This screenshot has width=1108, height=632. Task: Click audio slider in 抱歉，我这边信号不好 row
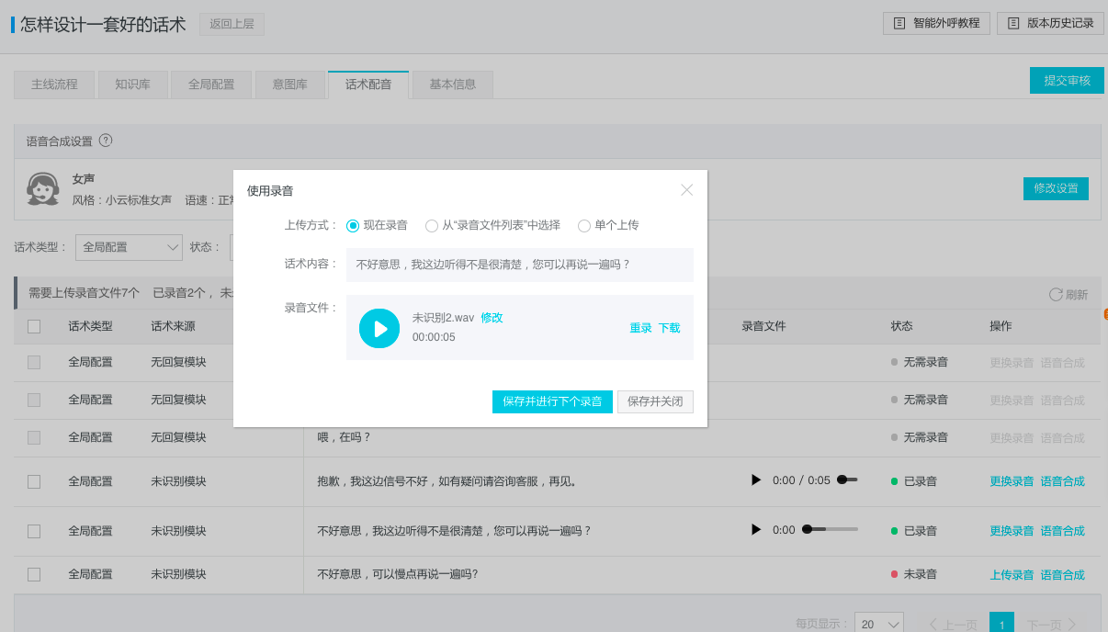coord(847,480)
